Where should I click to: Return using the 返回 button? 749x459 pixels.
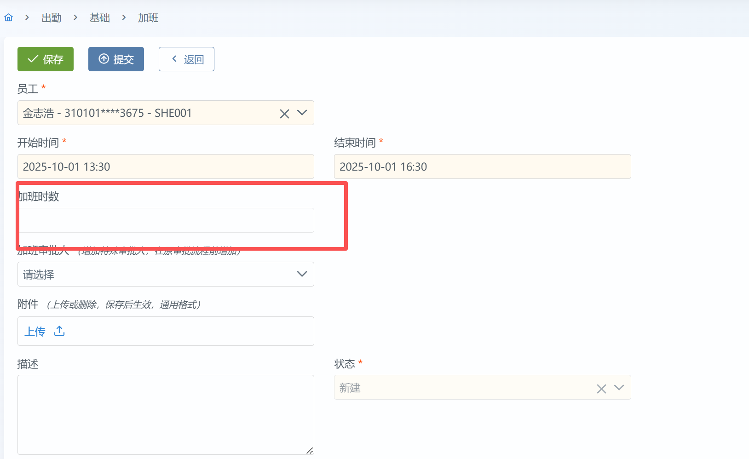(x=186, y=59)
